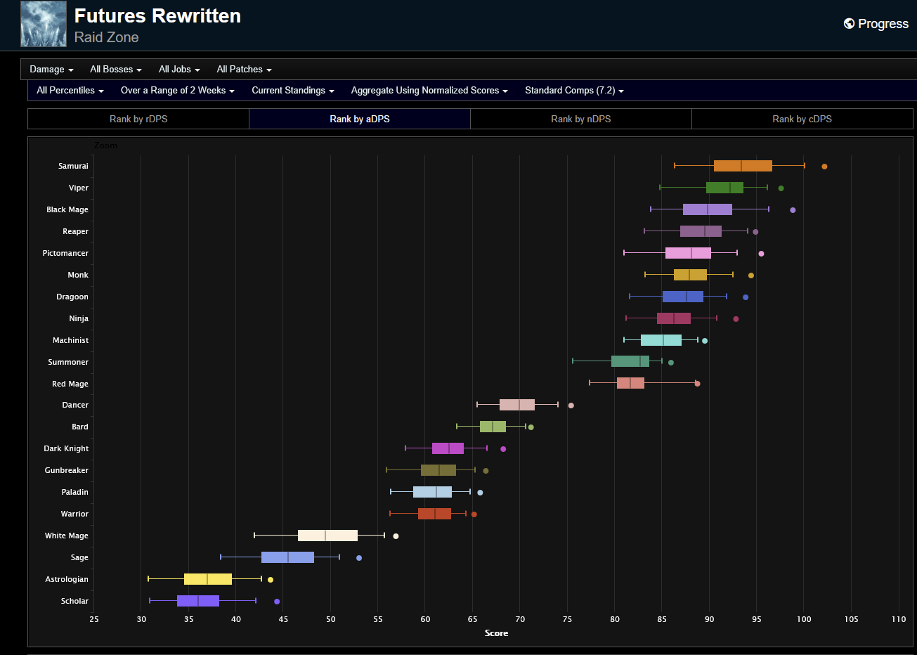
Task: Open the Damage dropdown
Action: [51, 69]
